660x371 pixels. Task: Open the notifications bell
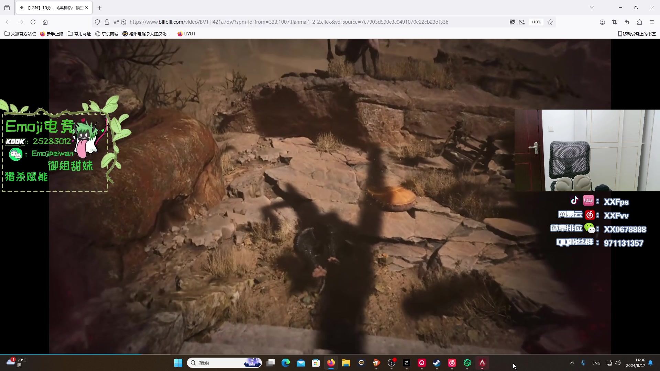(x=650, y=363)
